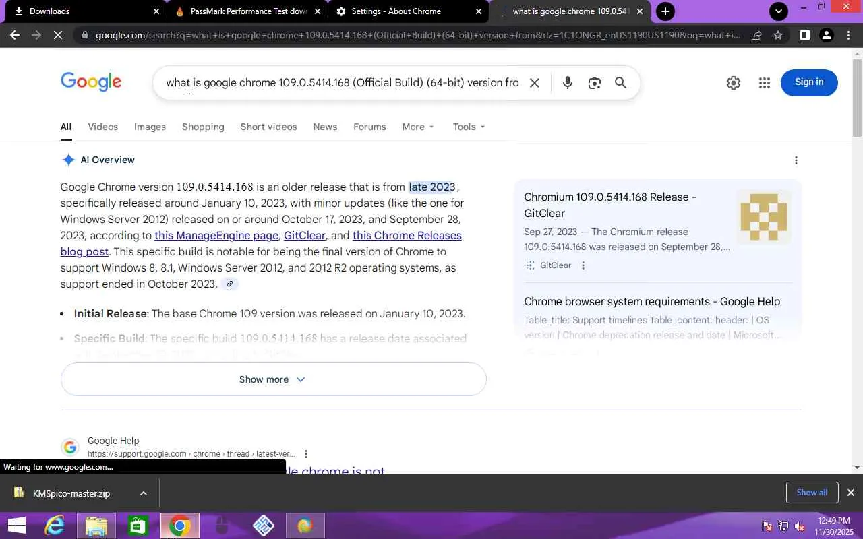This screenshot has width=863, height=539.
Task: Open Chrome's side panel
Action: pyautogui.click(x=804, y=35)
